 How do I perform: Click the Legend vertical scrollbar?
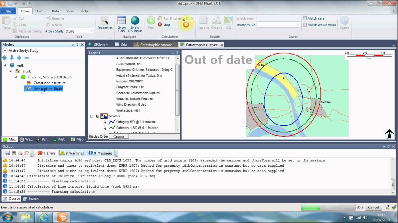178,94
